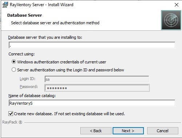Go back with the < Back button
Screen dimensions: 182x138
click(x=96, y=131)
